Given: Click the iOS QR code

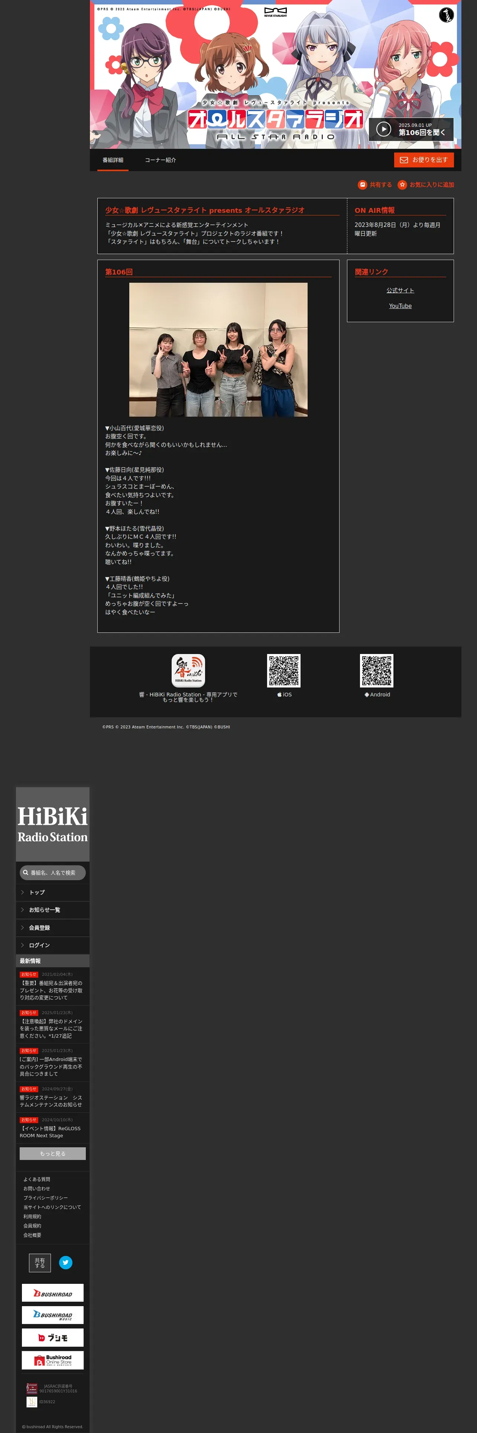Looking at the screenshot, I should (x=284, y=670).
